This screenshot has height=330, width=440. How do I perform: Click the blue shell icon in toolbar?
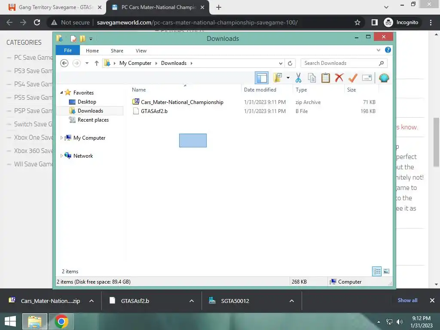(384, 78)
